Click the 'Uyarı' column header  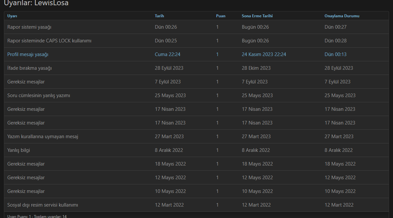[x=12, y=16]
